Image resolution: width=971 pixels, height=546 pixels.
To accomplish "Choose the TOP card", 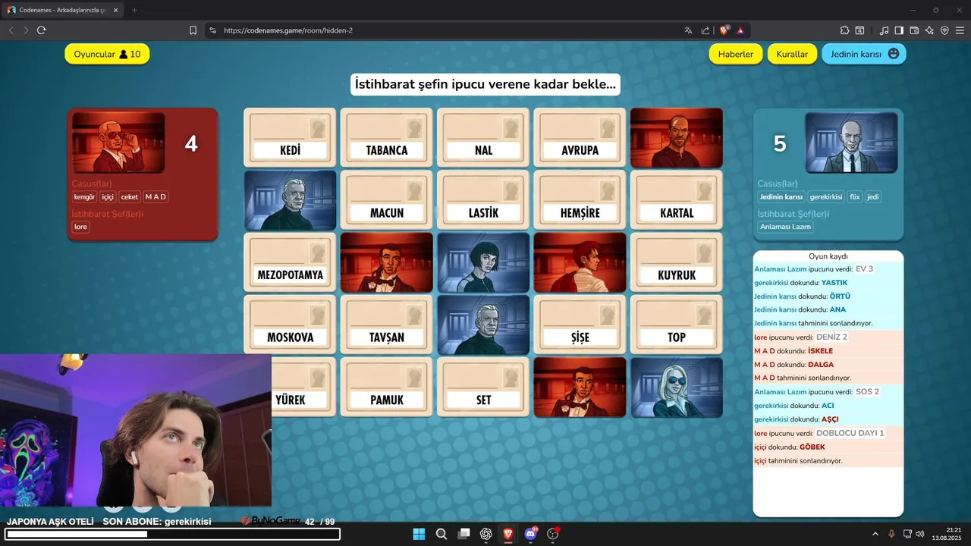I will (x=677, y=325).
